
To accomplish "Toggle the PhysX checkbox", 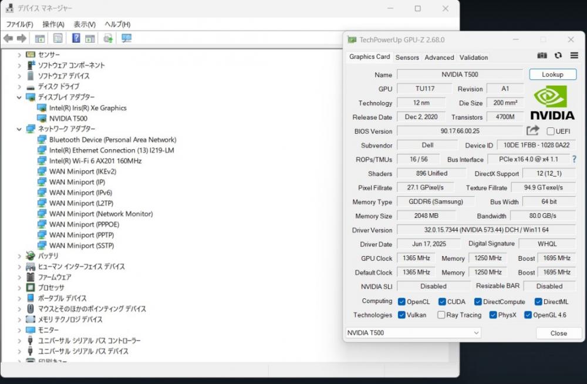I will [x=493, y=315].
